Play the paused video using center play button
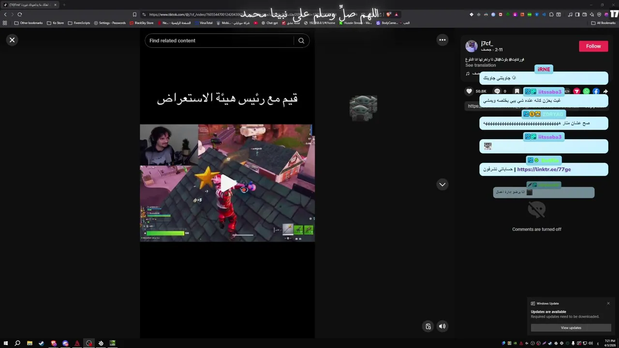Viewport: 619px width, 348px height. tap(228, 183)
